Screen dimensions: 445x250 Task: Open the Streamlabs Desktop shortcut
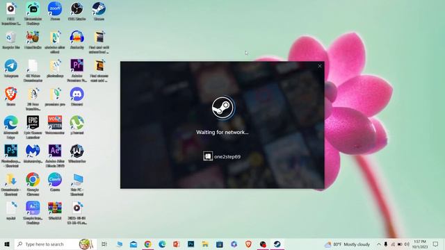[x=33, y=13]
